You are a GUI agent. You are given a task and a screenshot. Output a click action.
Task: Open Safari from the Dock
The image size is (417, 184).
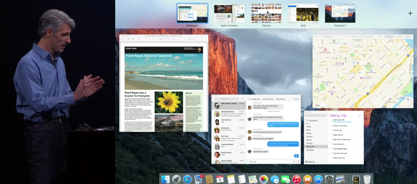tap(187, 179)
